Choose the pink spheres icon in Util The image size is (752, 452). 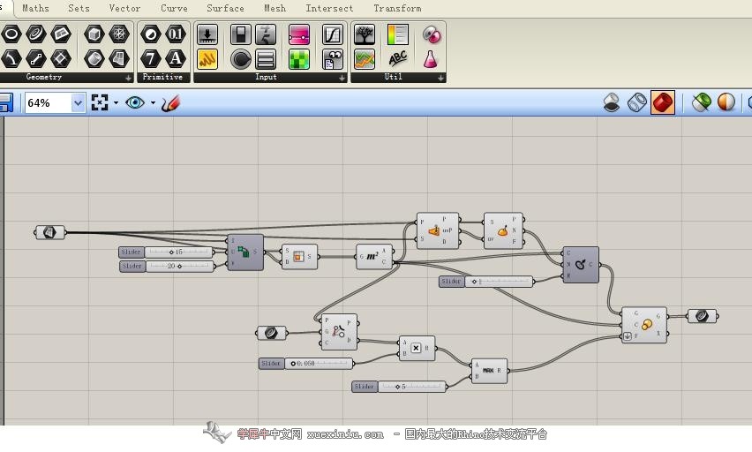coord(431,34)
